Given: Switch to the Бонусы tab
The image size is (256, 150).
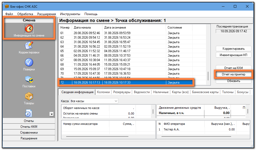Looking at the screenshot, I should [x=242, y=92].
